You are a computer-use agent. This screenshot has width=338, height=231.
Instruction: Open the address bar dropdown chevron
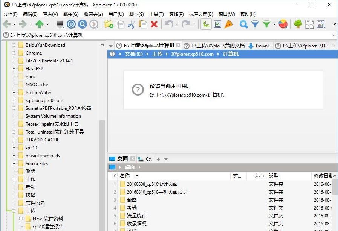[x=333, y=35]
